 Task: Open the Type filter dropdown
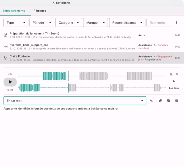tap(16, 22)
